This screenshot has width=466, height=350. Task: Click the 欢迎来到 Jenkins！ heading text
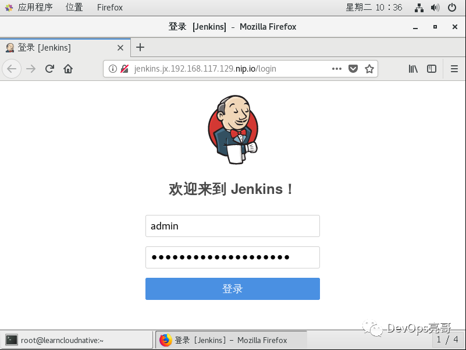click(x=231, y=189)
